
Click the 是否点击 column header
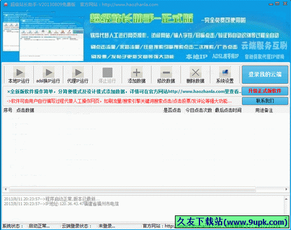tap(172, 110)
